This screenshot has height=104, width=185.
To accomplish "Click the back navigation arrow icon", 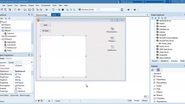I will point(128,10).
